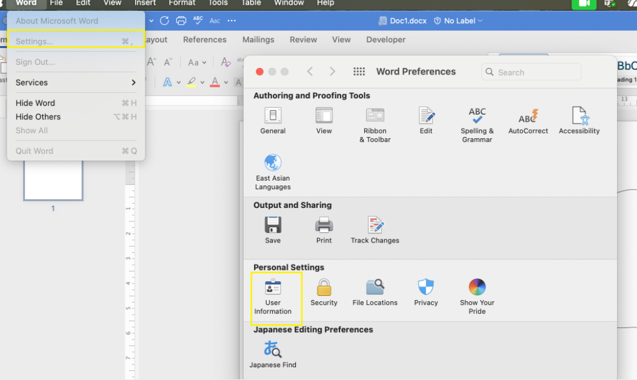Switch to the Mailings ribbon tab
The height and width of the screenshot is (380, 637).
258,39
